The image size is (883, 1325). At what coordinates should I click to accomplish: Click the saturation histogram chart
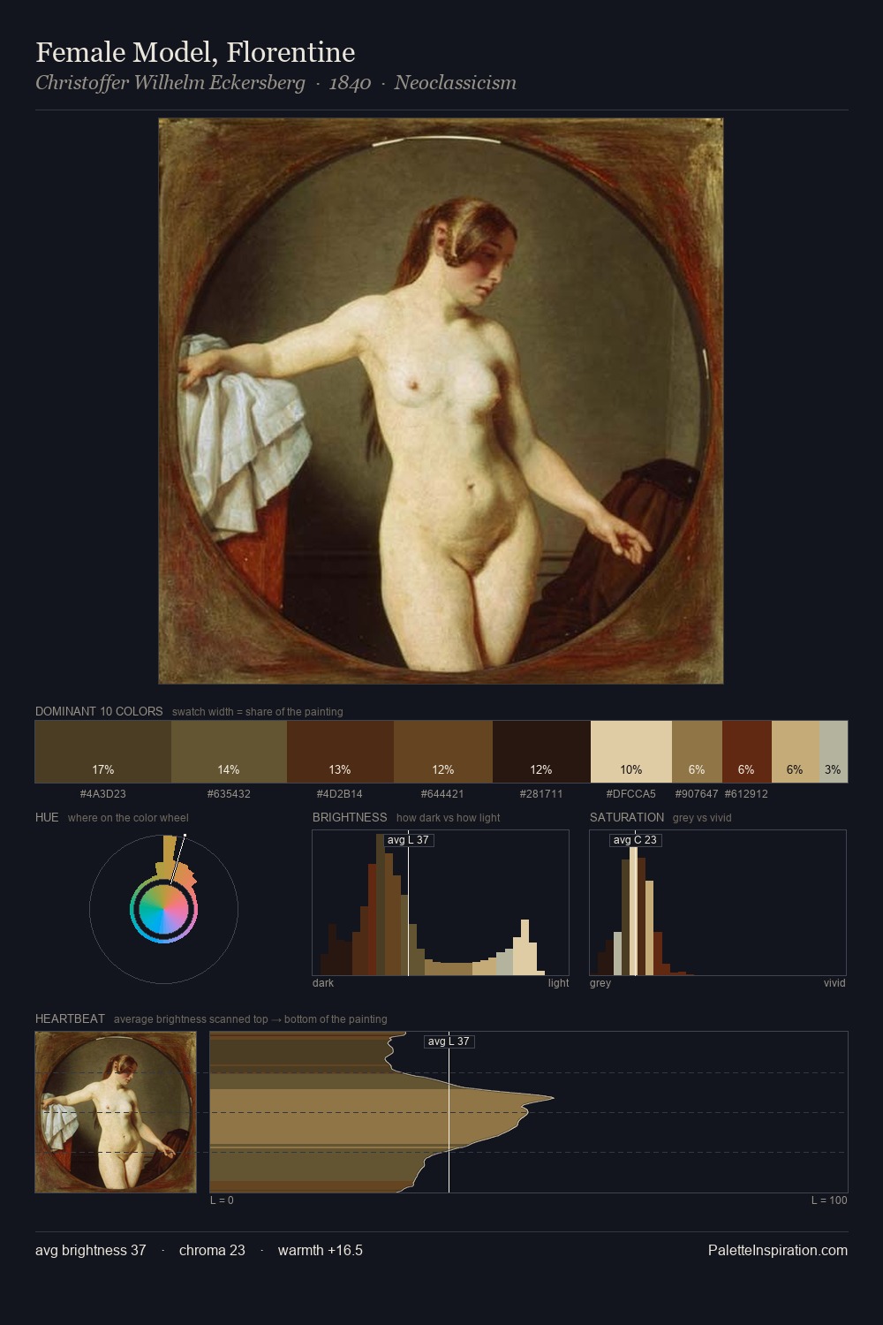point(718,903)
